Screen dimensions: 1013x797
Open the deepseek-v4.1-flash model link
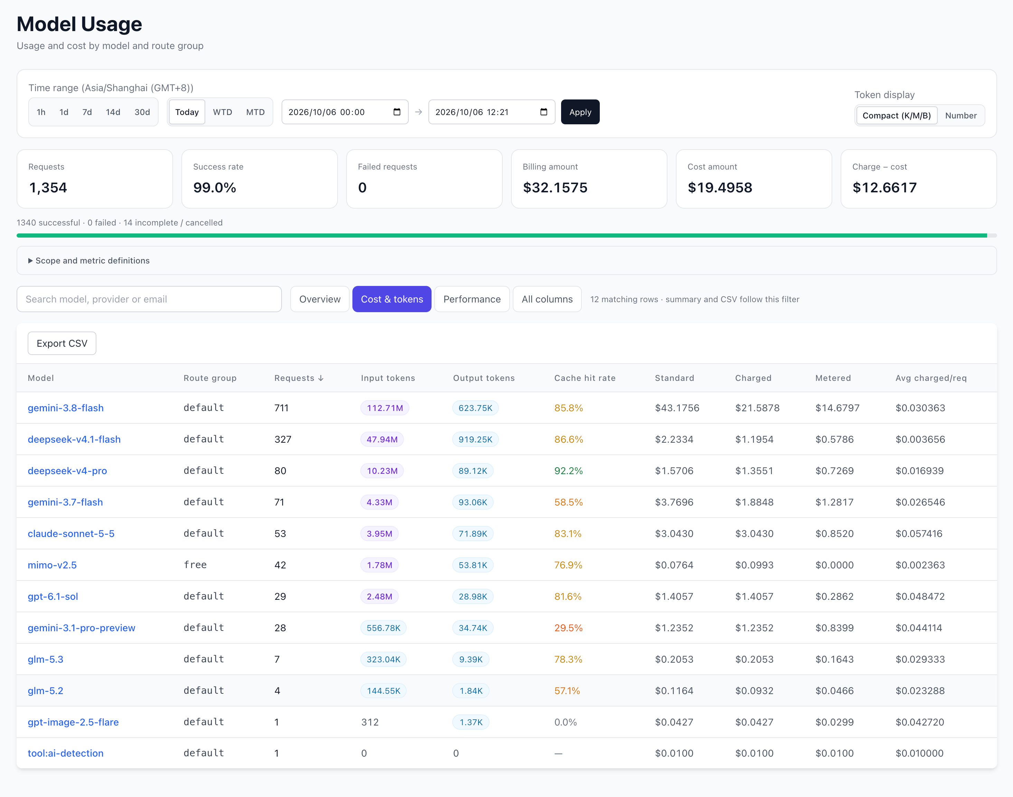pos(74,440)
